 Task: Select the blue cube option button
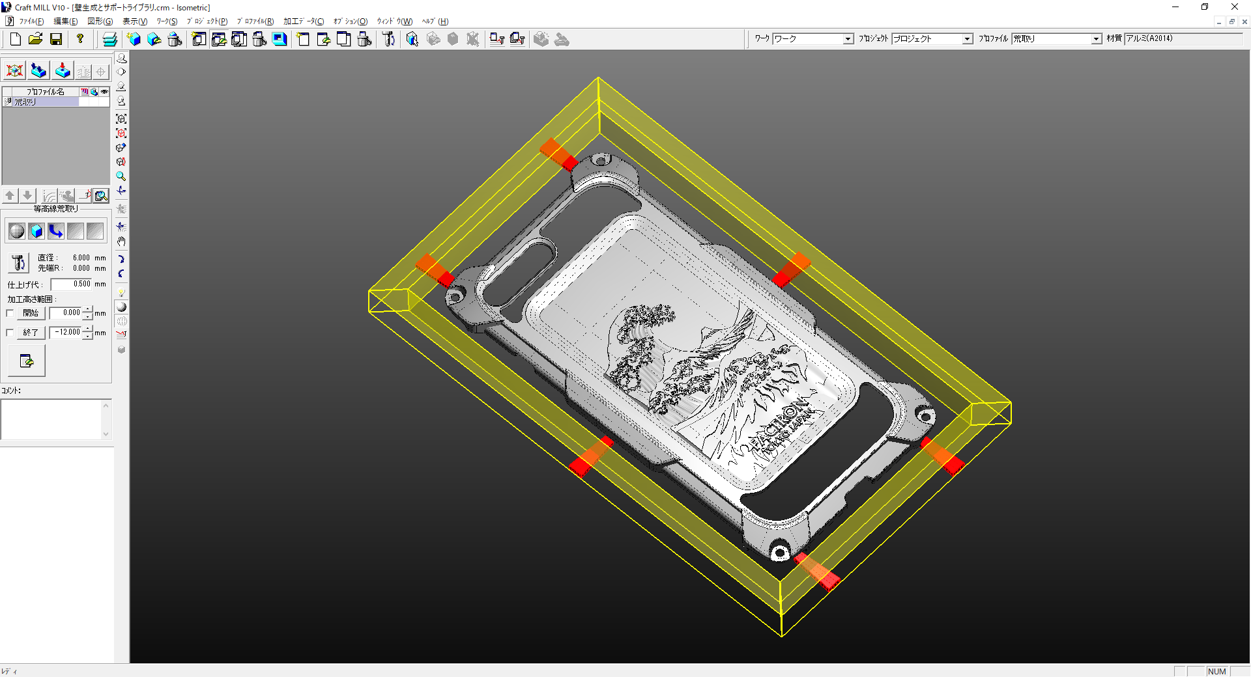coord(36,231)
